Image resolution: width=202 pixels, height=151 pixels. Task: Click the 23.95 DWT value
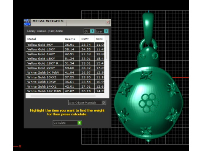coord(86,77)
